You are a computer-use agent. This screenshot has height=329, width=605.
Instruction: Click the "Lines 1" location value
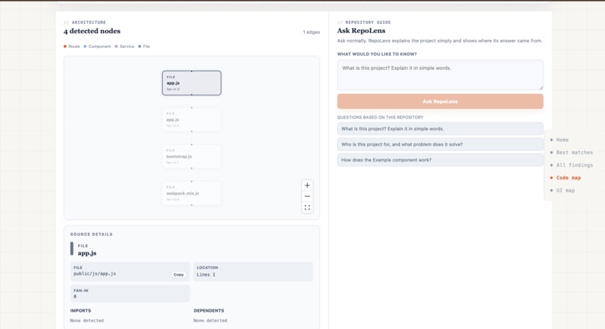206,275
